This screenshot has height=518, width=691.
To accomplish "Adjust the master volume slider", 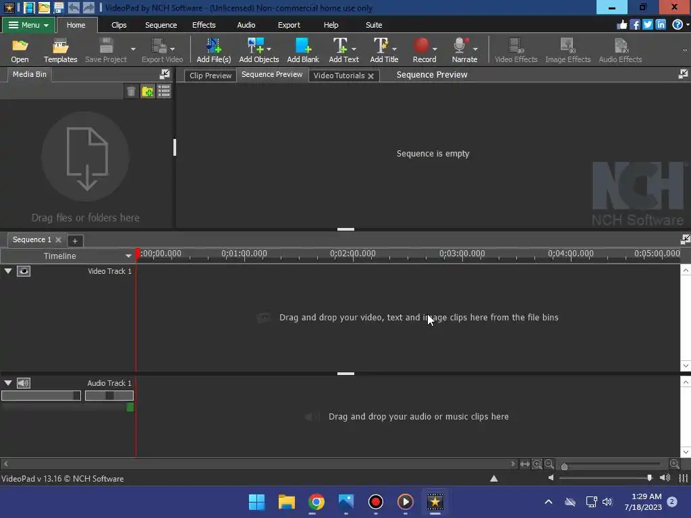I will [650, 478].
